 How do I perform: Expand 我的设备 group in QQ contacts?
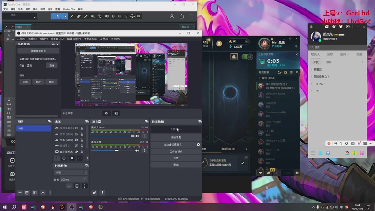[311, 76]
